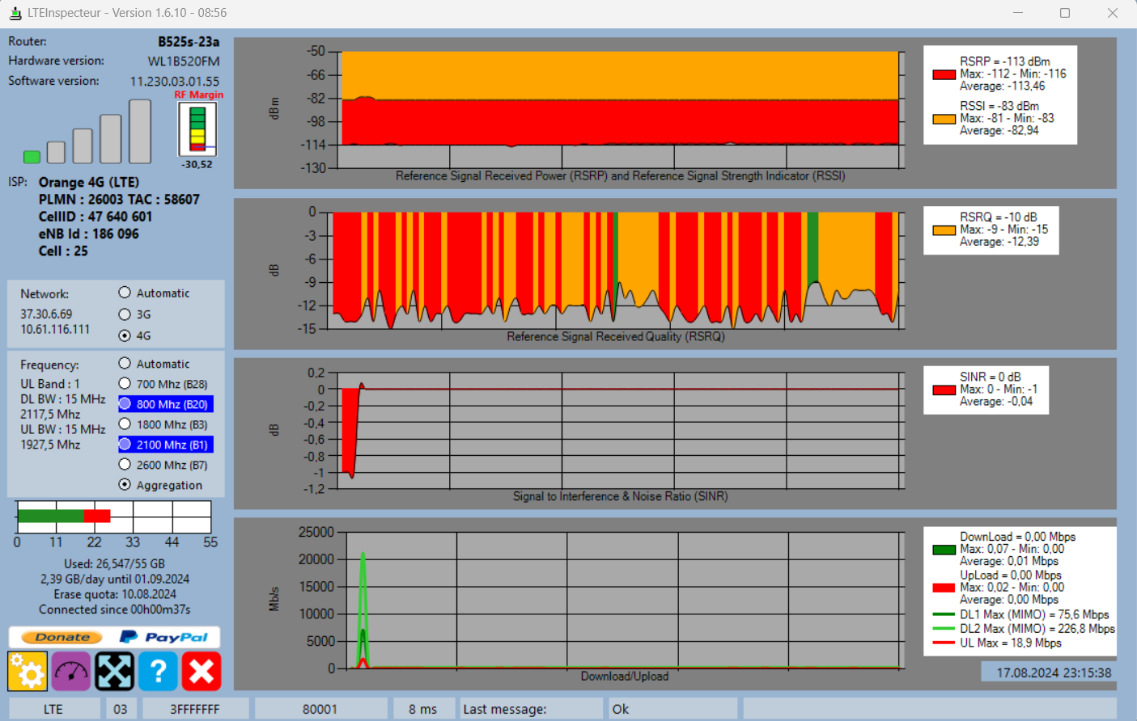The image size is (1137, 721).
Task: Click the red UpLoad legend swatch
Action: [944, 588]
